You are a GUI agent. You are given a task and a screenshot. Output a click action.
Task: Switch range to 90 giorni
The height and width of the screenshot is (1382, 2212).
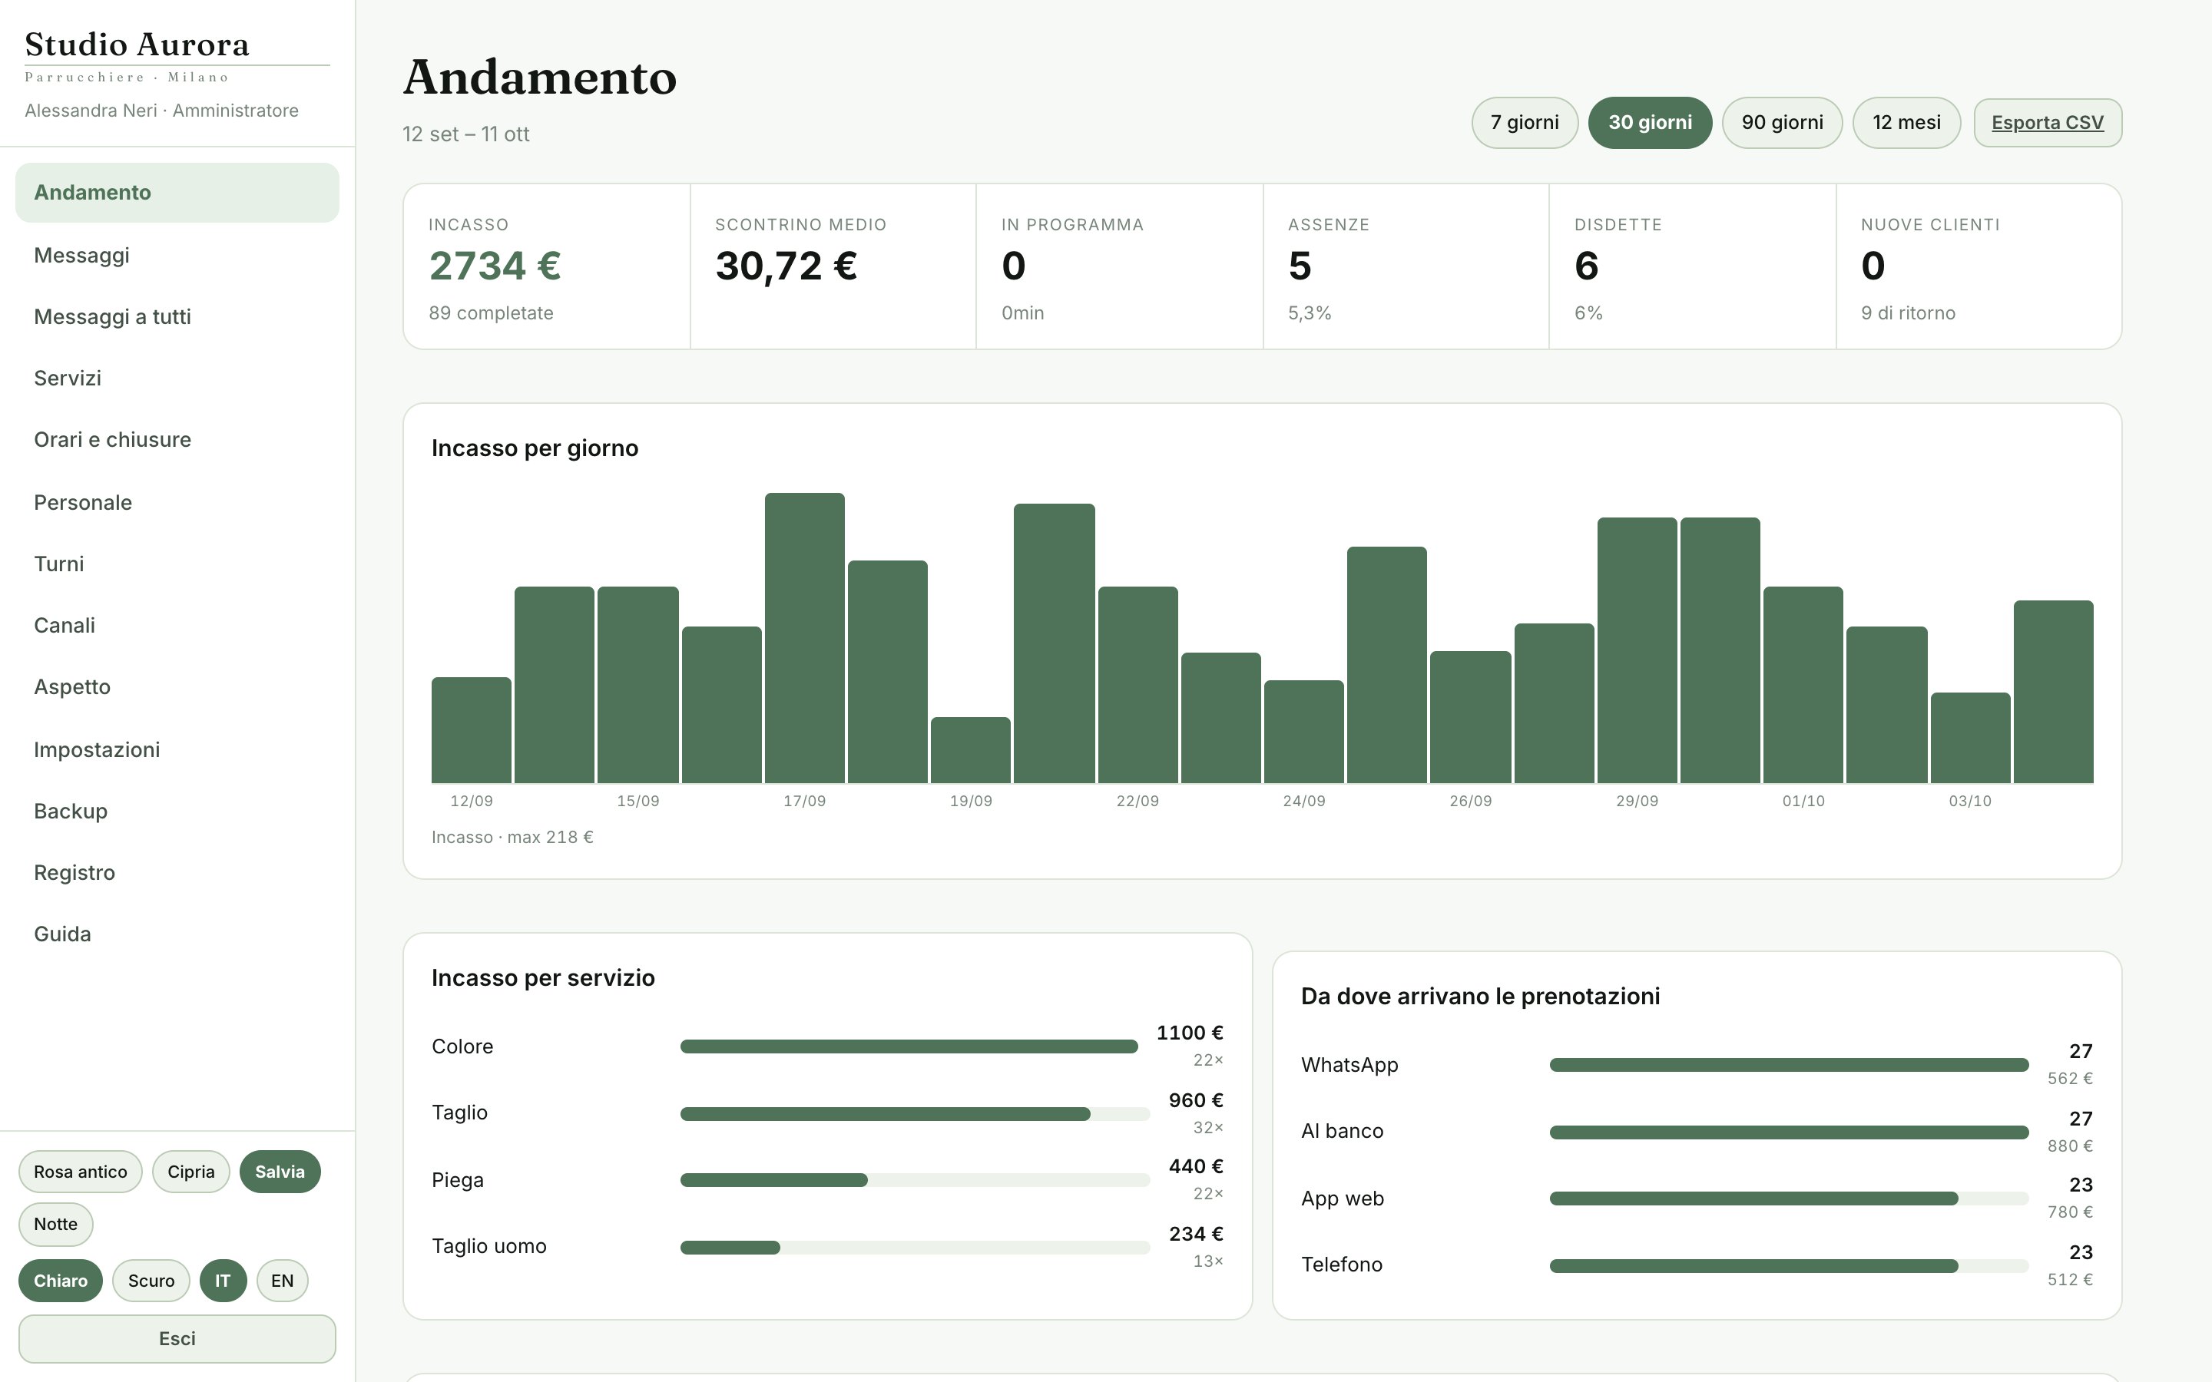coord(1783,123)
